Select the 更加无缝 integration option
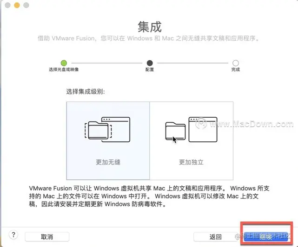 (x=108, y=141)
